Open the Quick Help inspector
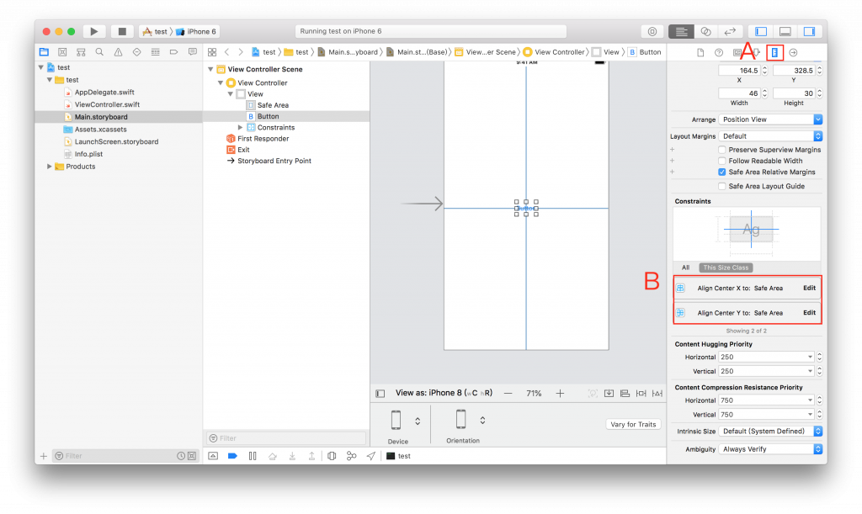 [719, 53]
